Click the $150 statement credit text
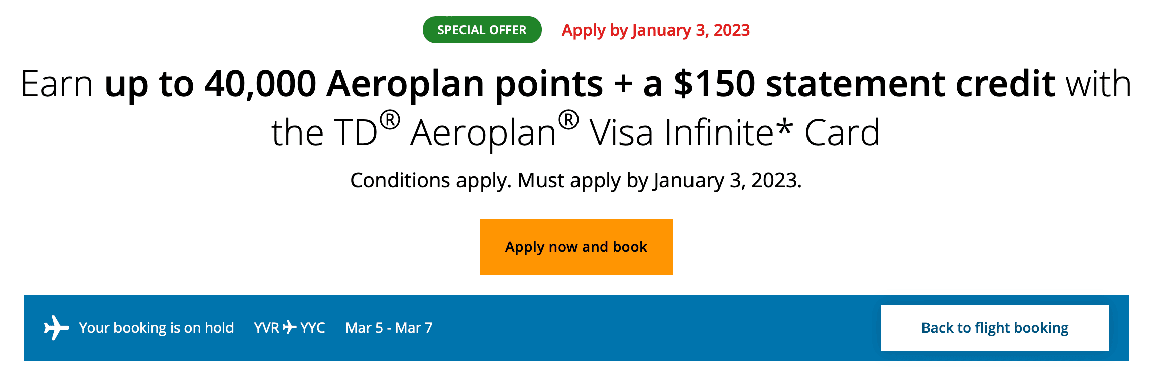This screenshot has width=1155, height=386. [864, 84]
